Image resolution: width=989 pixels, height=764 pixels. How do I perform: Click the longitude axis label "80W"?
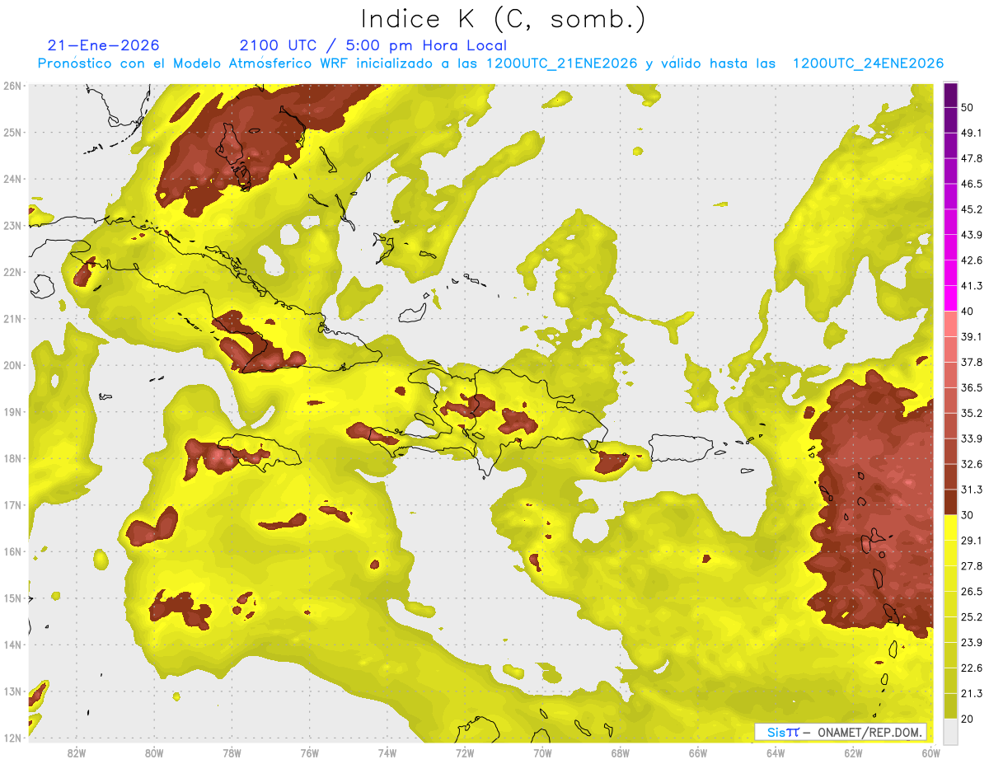[x=153, y=753]
